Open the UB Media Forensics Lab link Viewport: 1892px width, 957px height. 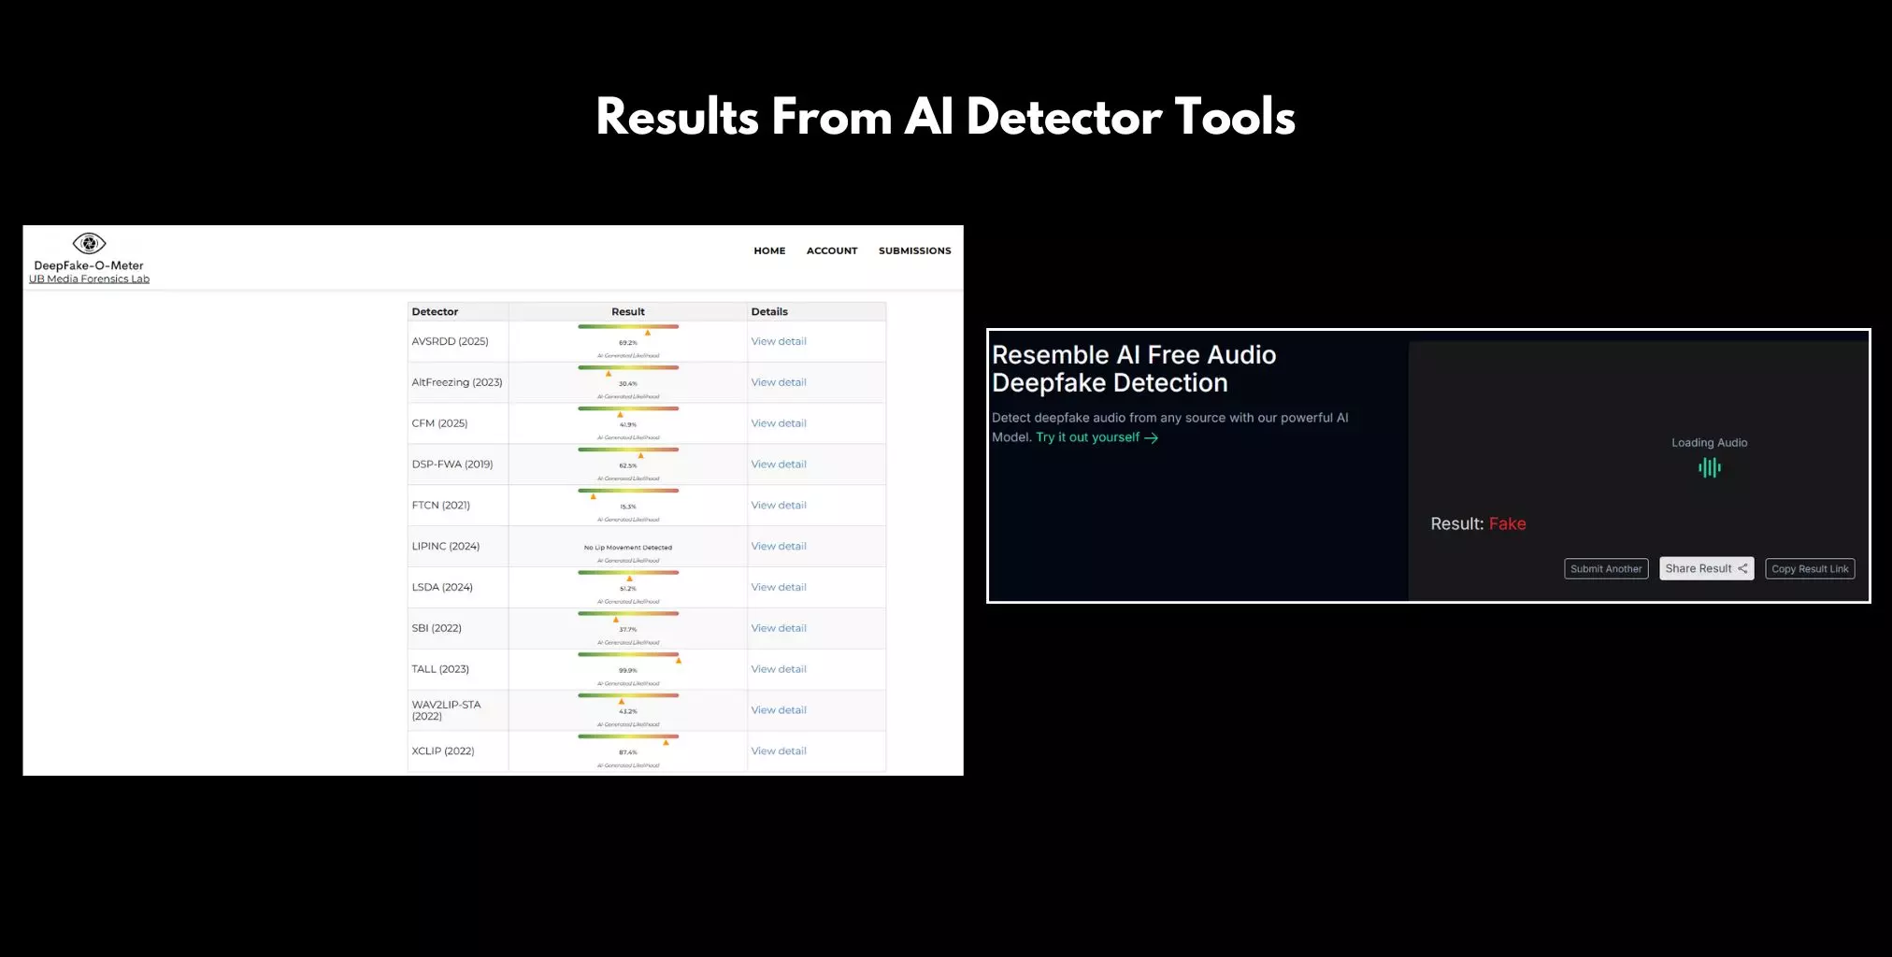[x=89, y=279]
